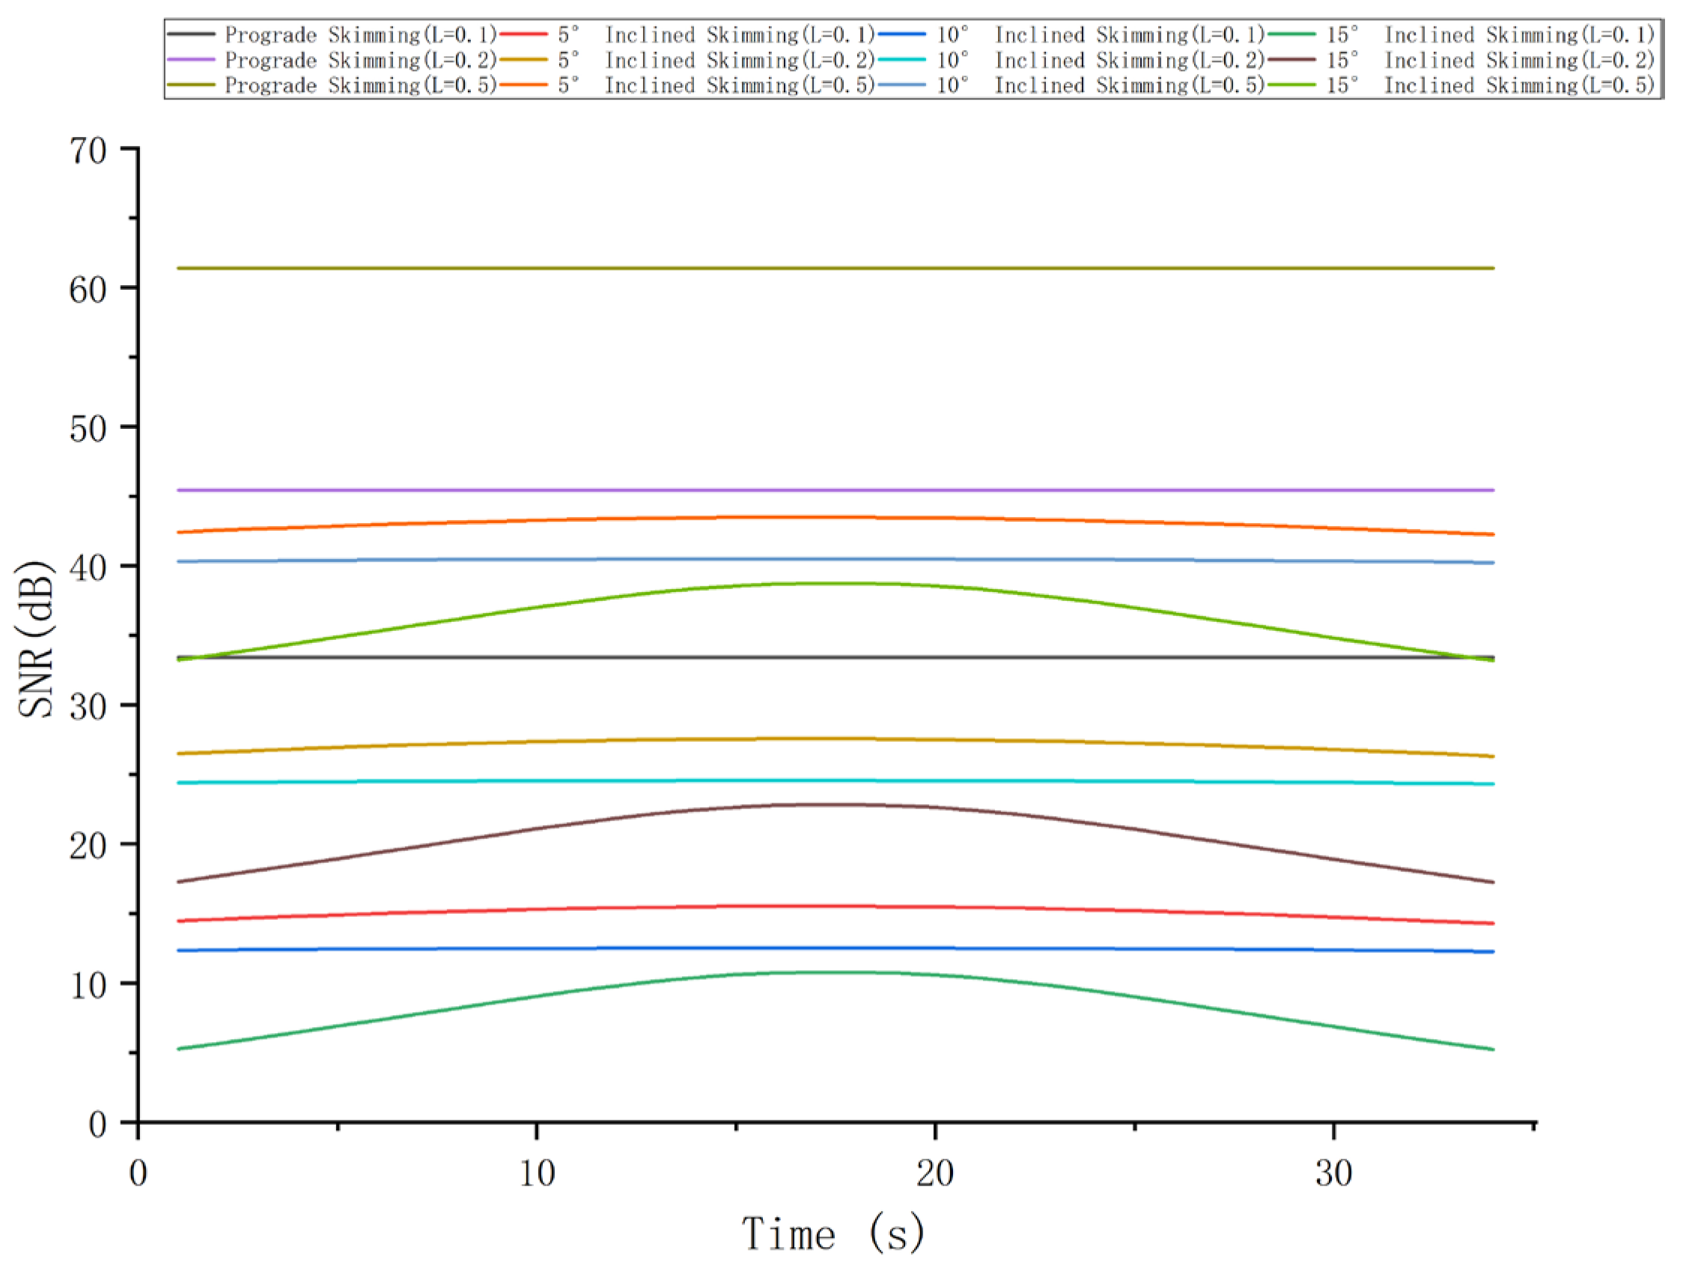Screen dimensions: 1683x1274
Task: Click the 30 tick label on x-axis
Action: 1333,1174
